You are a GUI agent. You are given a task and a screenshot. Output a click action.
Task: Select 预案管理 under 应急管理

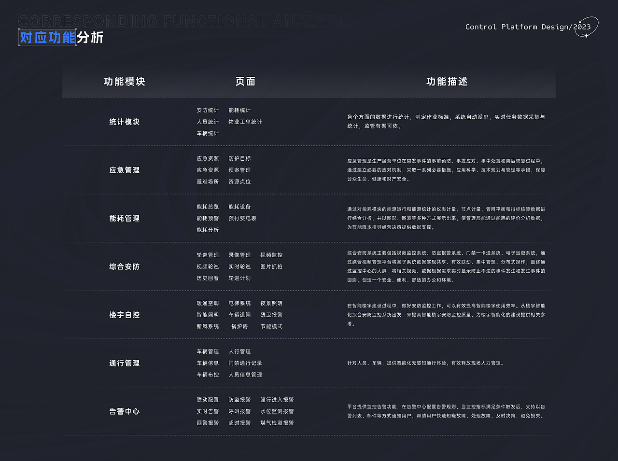[x=240, y=170]
